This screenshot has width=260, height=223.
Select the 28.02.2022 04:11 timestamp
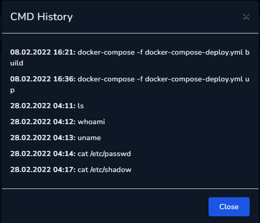tap(43, 106)
